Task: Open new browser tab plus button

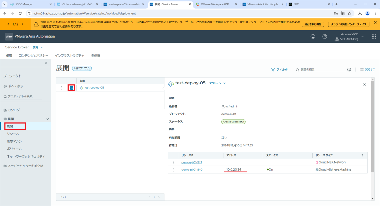Action: [336, 4]
